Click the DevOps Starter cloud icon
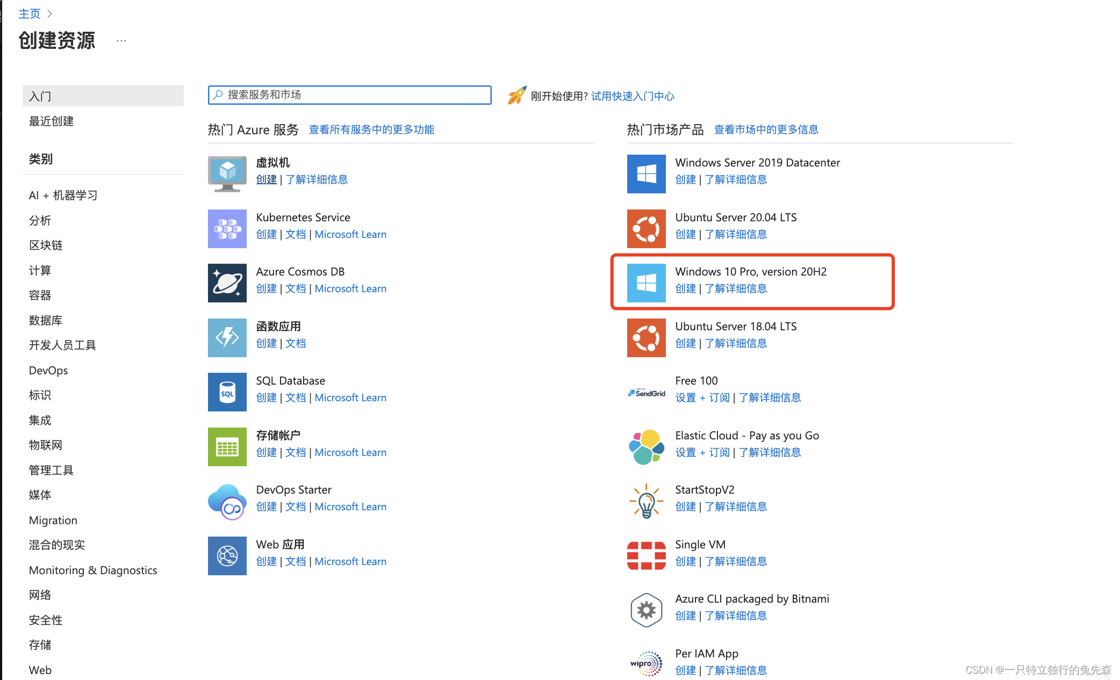This screenshot has height=680, width=1120. [x=227, y=501]
